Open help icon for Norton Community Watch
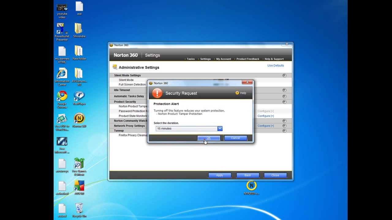The image size is (392, 220). coord(284,121)
